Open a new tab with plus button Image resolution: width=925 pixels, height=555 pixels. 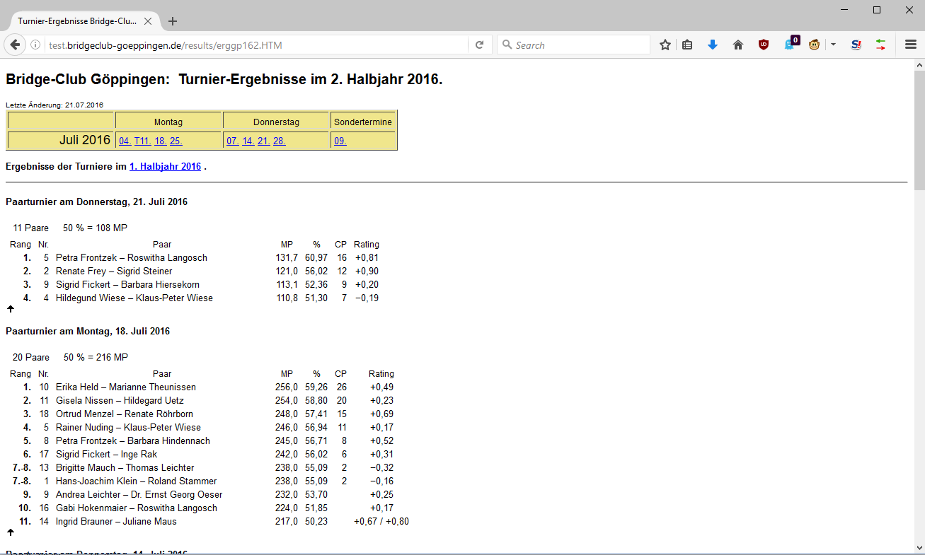point(173,21)
